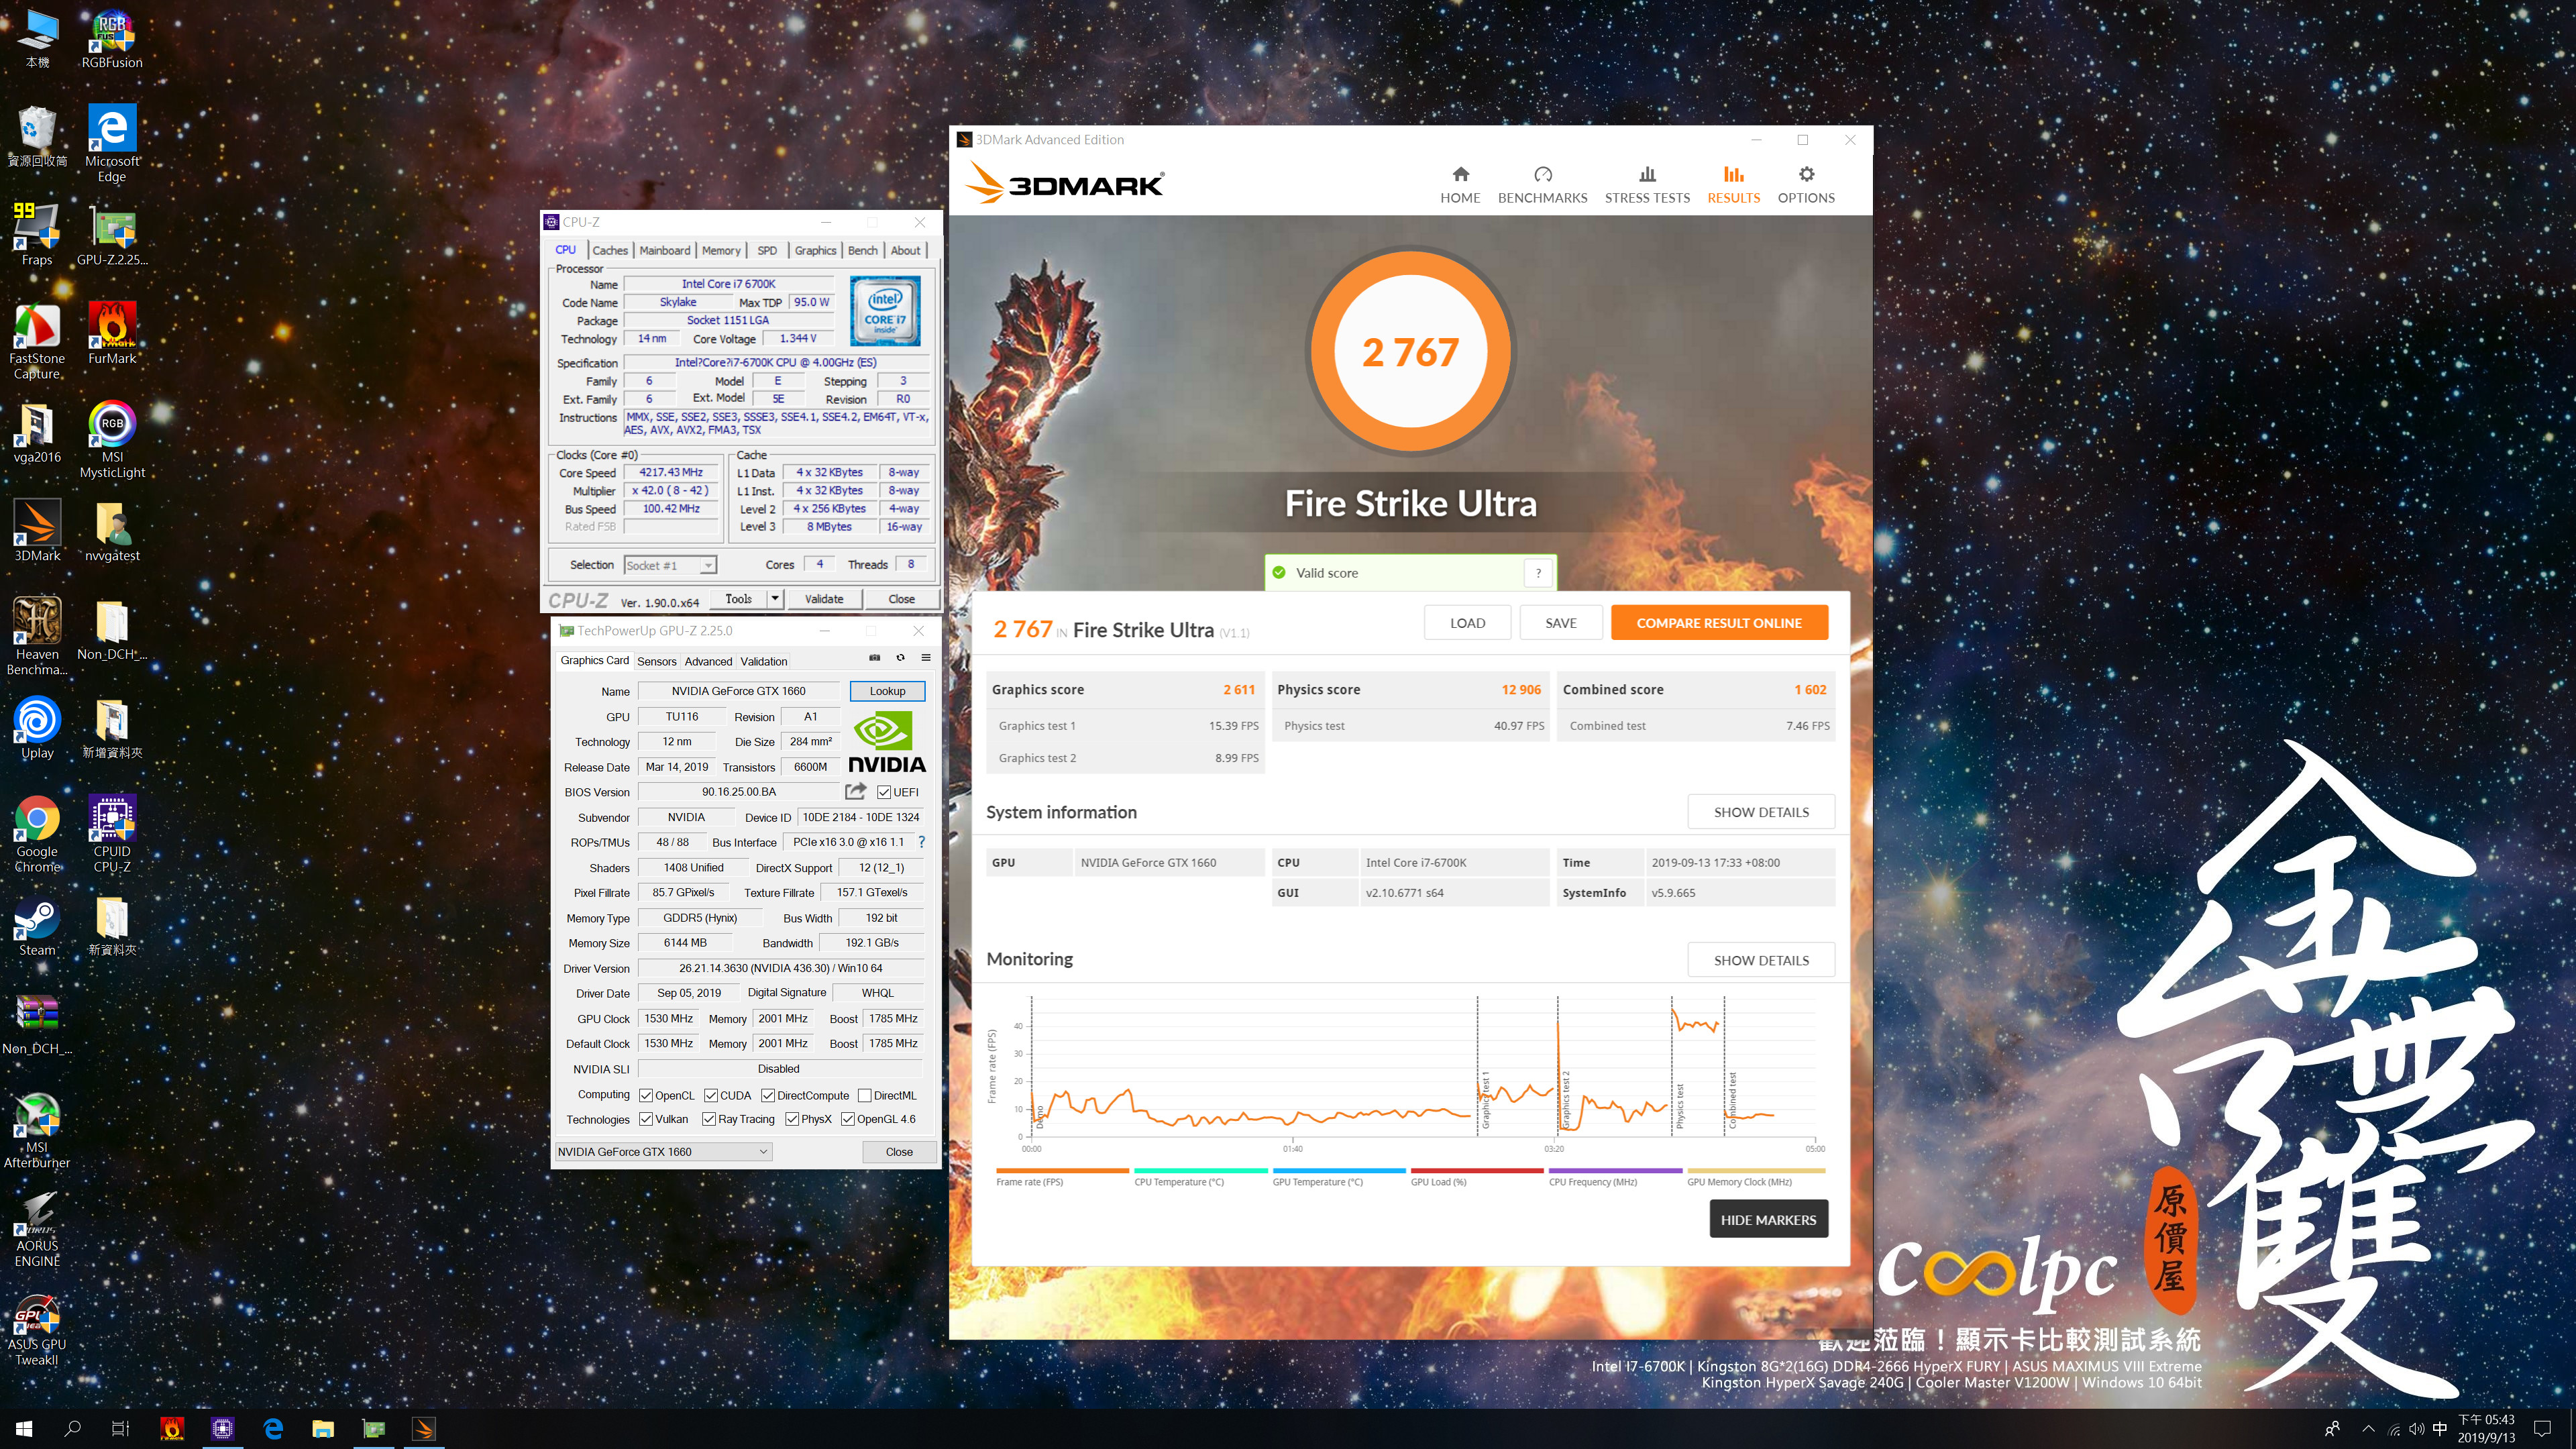Open the GPU-Z 2.25 desktop shortcut
The width and height of the screenshot is (2576, 1449).
(x=112, y=235)
